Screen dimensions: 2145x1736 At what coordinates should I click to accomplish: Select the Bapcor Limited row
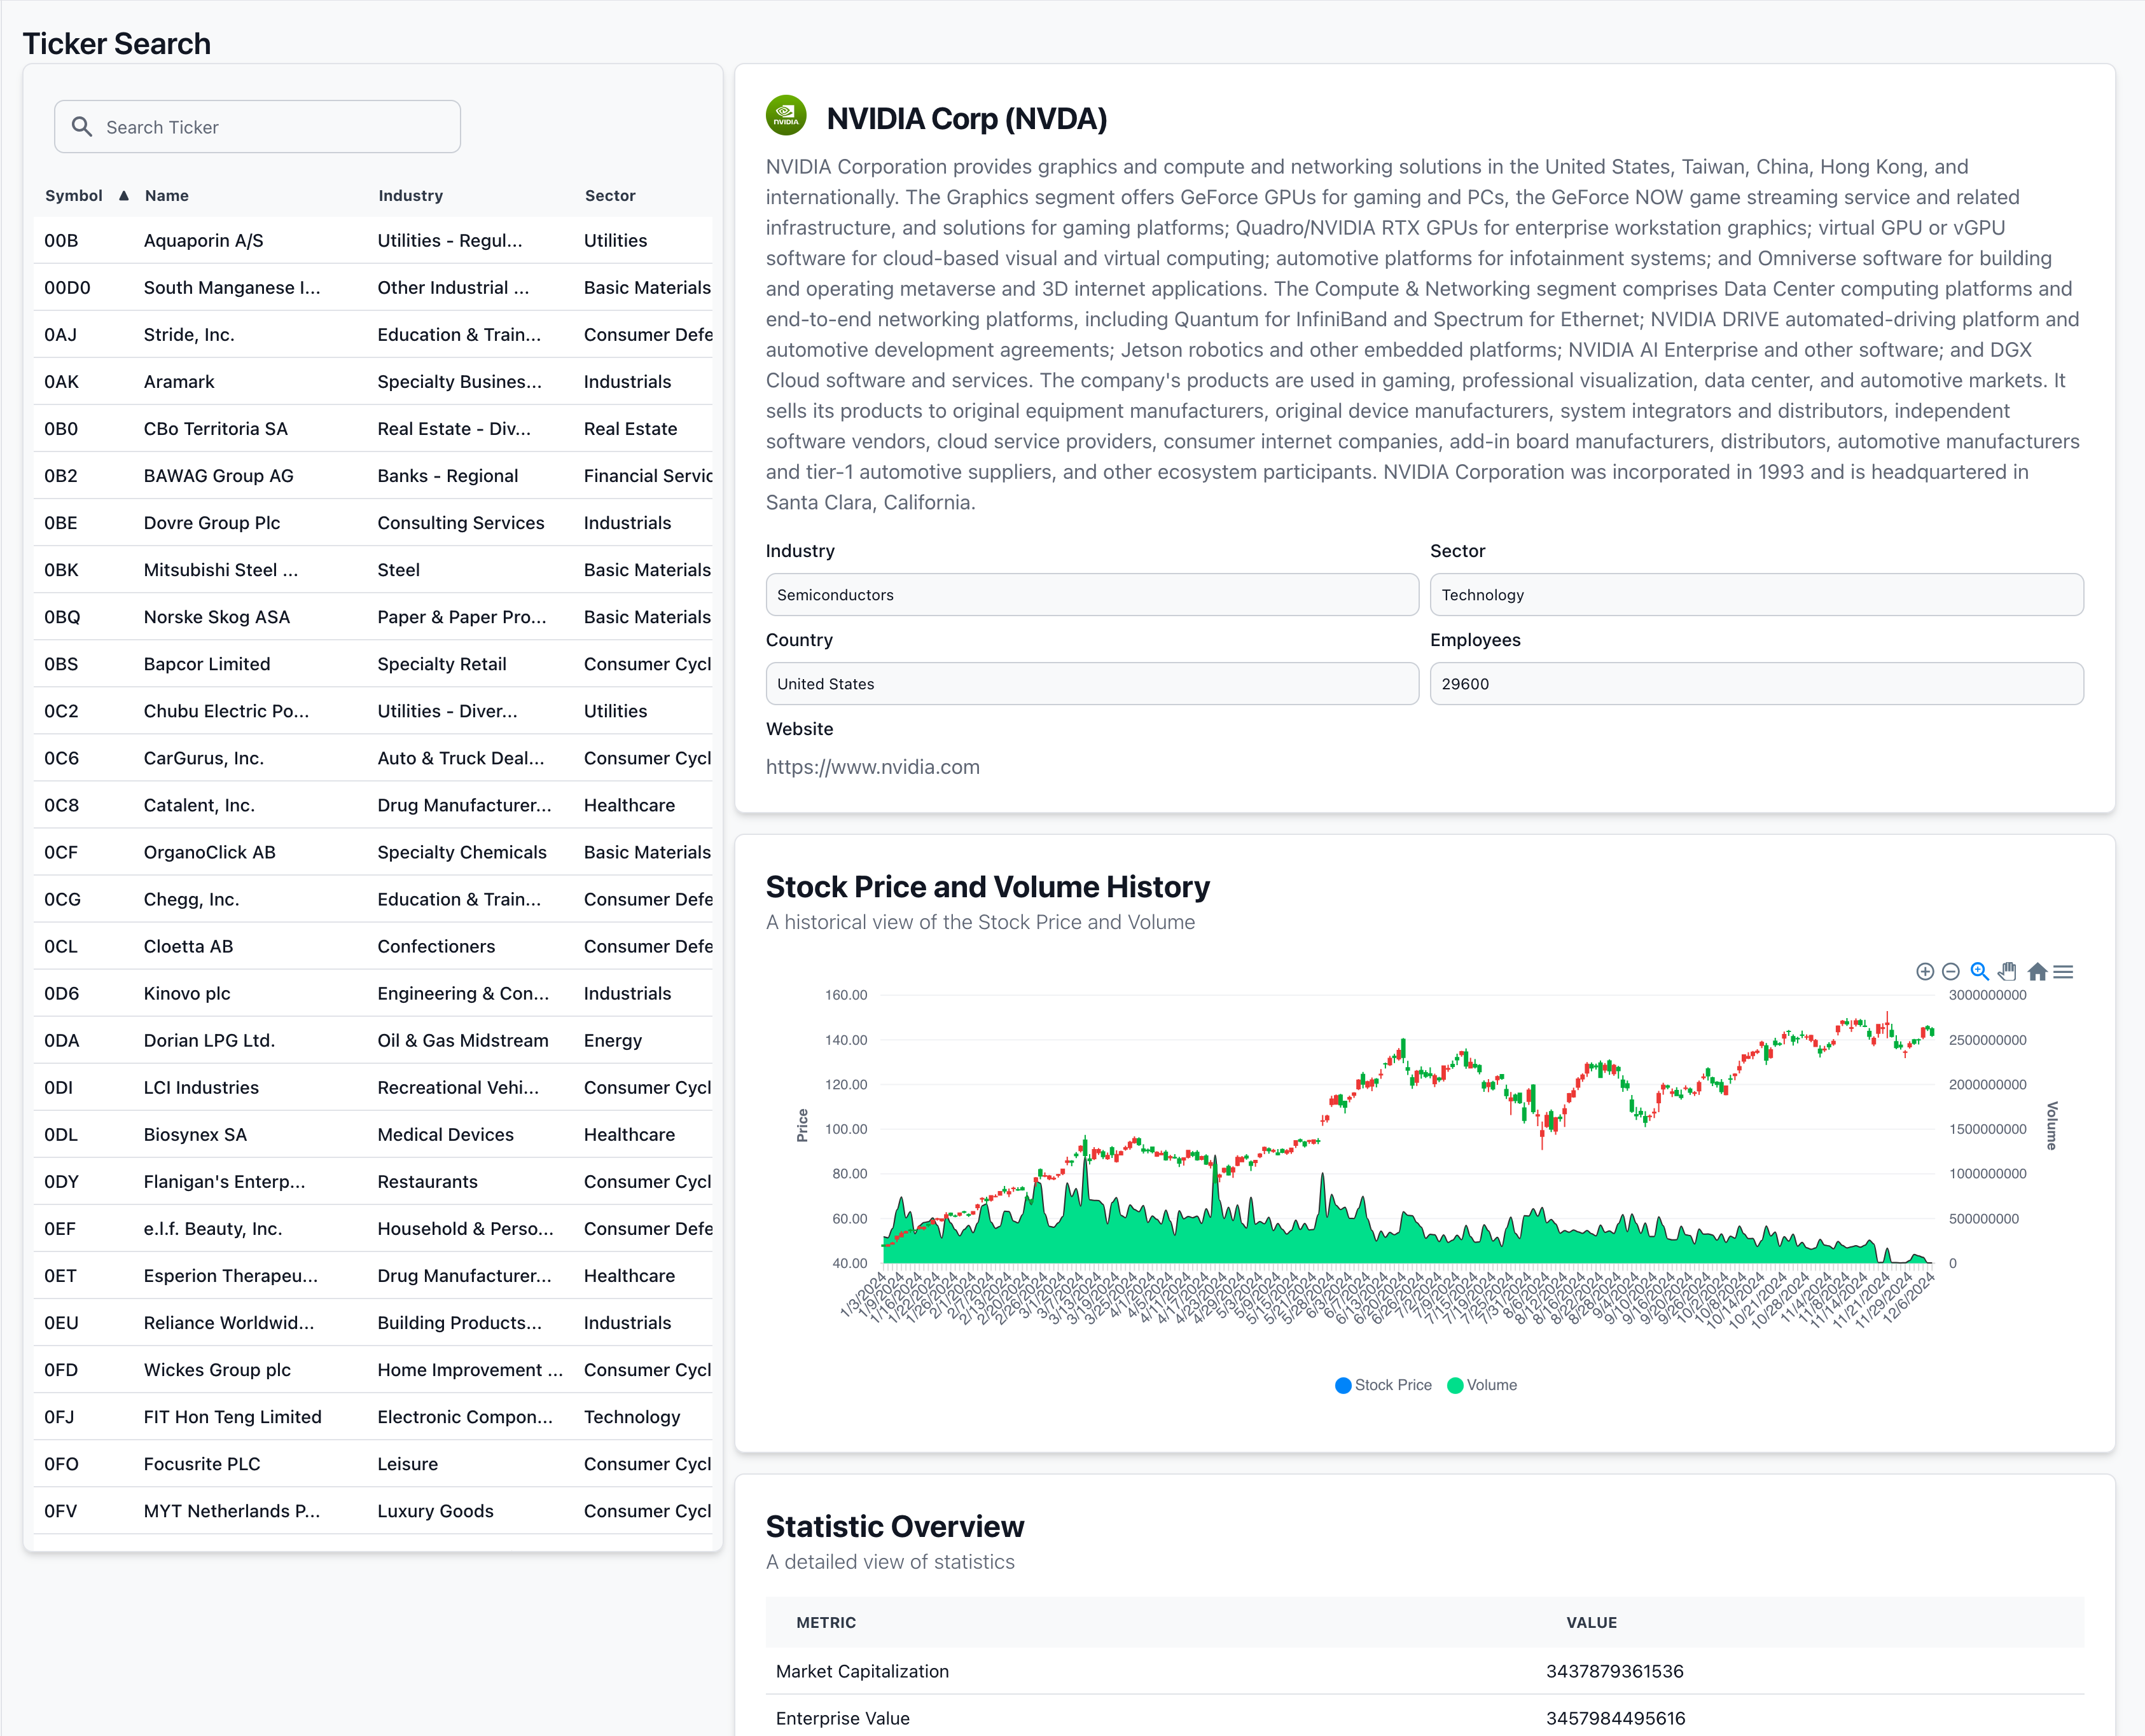click(x=373, y=663)
